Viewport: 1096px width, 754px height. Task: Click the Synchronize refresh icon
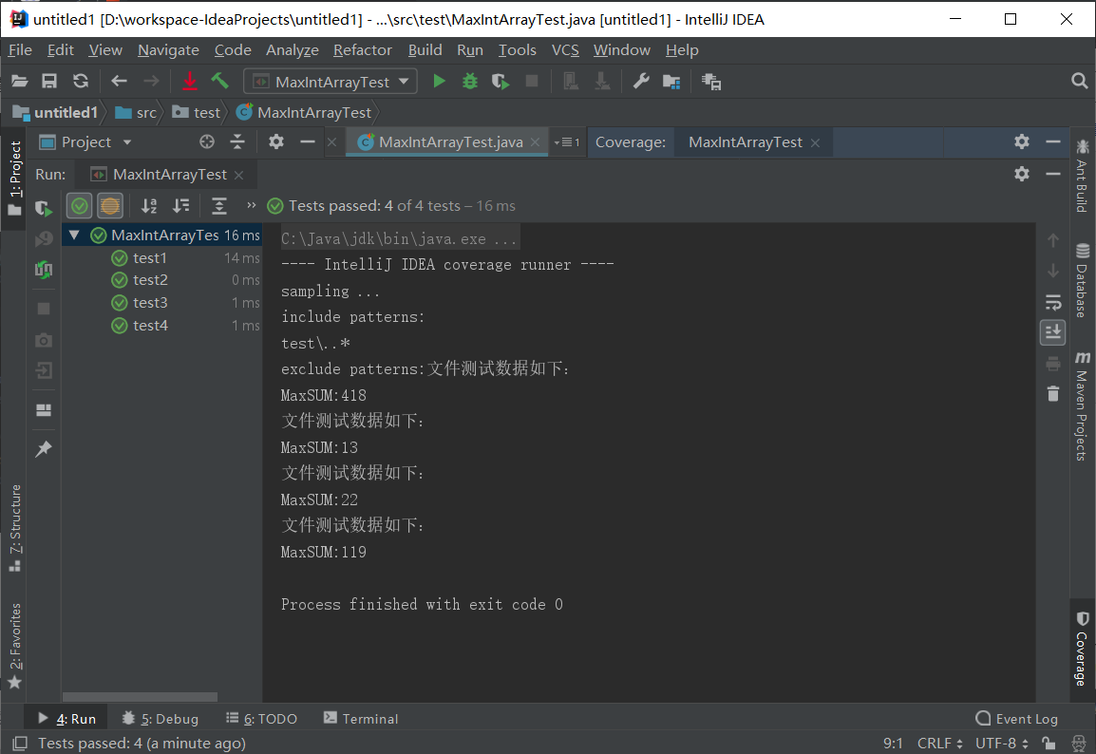[81, 81]
